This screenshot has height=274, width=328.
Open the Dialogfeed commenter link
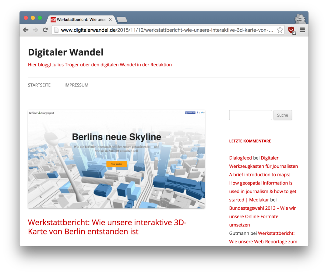tap(241, 158)
